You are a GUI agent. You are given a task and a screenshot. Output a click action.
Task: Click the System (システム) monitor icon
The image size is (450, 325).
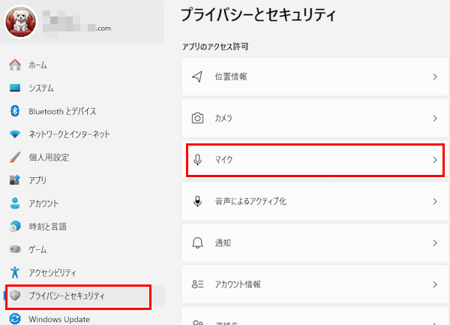tap(15, 88)
